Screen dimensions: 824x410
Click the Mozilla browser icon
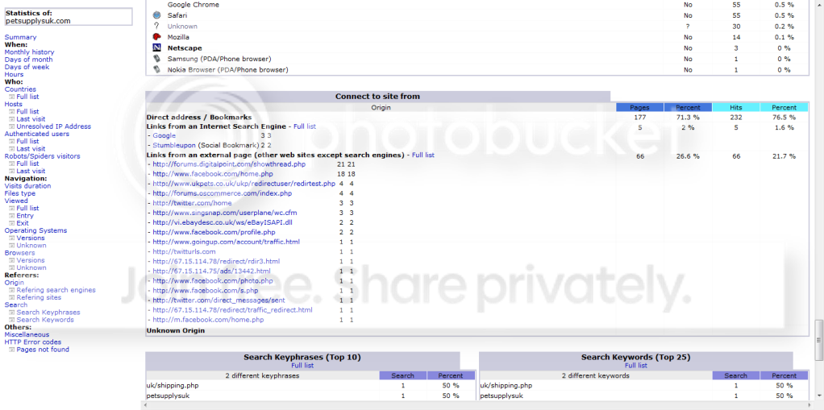click(156, 37)
